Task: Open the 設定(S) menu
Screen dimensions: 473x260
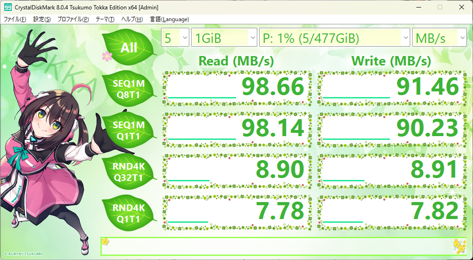Action: pyautogui.click(x=42, y=19)
